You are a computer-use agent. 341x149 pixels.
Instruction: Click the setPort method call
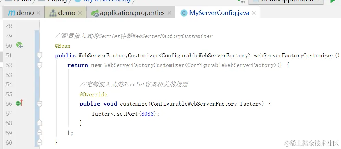tap(127, 114)
